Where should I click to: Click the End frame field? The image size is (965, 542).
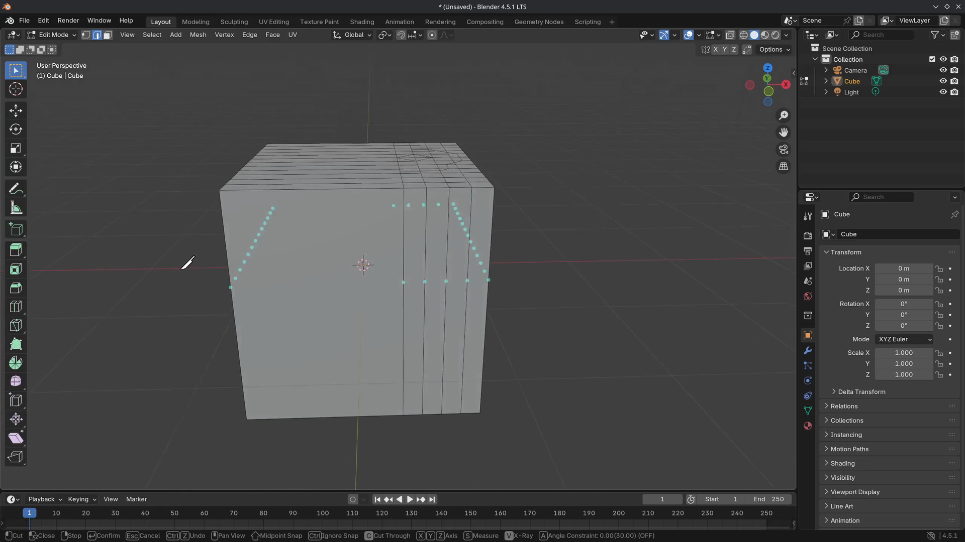[768, 499]
